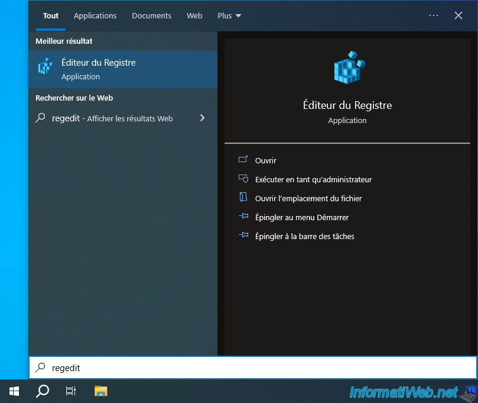Click the administrator shield icon
Image resolution: width=478 pixels, height=403 pixels.
pyautogui.click(x=243, y=179)
